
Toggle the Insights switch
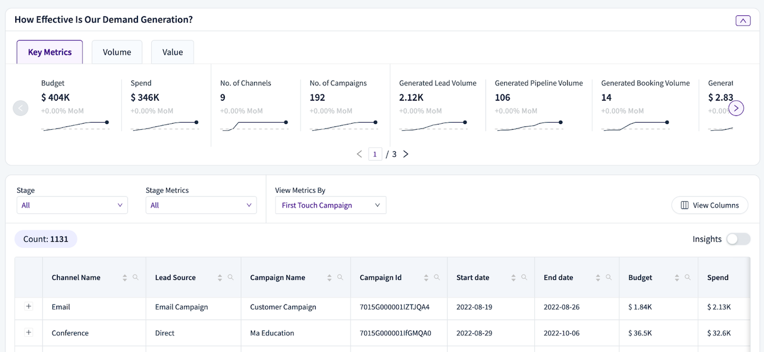(x=738, y=239)
